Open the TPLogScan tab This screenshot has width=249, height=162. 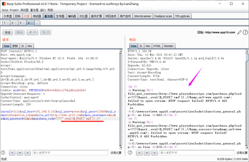pyautogui.click(x=182, y=16)
